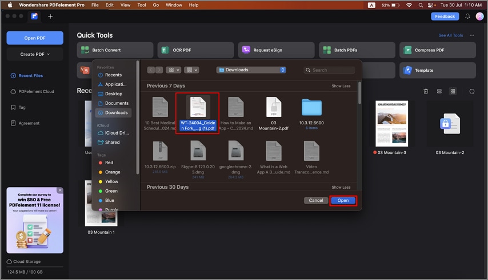Launch Batch Convert quick tool
488x280 pixels.
point(115,50)
